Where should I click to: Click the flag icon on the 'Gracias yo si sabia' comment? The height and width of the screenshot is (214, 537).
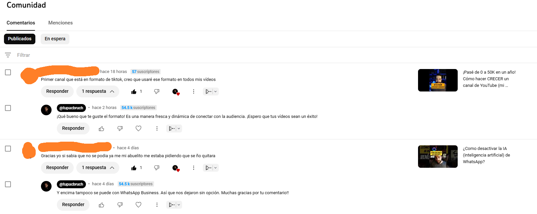(x=208, y=168)
